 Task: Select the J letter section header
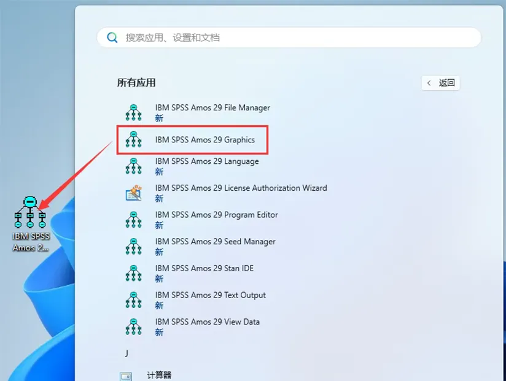[126, 353]
